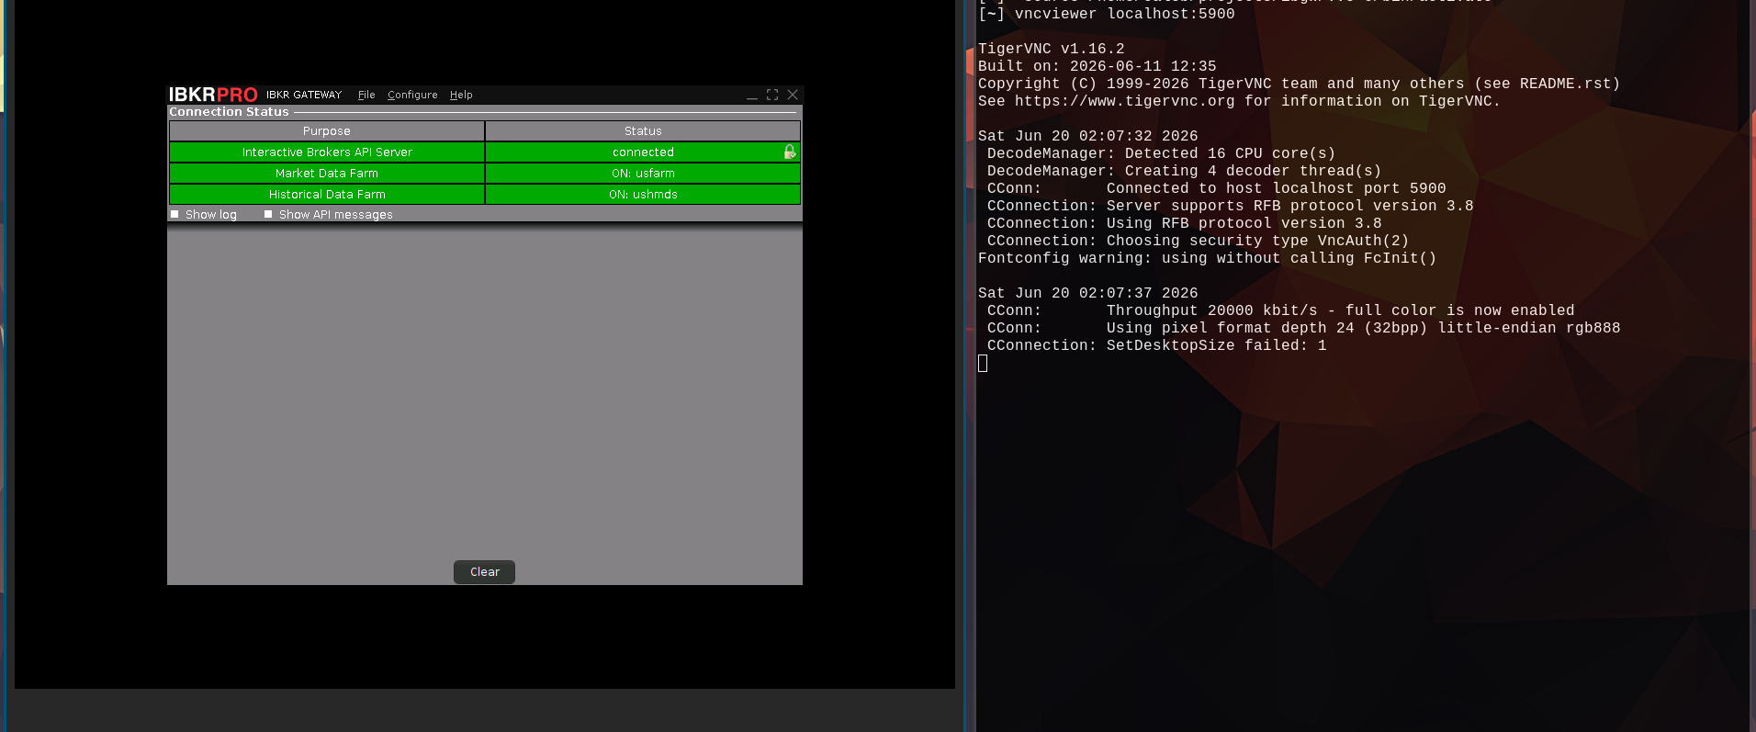Click the Throughput 20000 kbit/s line
This screenshot has width=1756, height=732.
1280,310
